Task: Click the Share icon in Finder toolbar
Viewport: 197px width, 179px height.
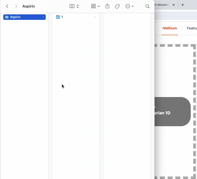Action: (x=107, y=6)
